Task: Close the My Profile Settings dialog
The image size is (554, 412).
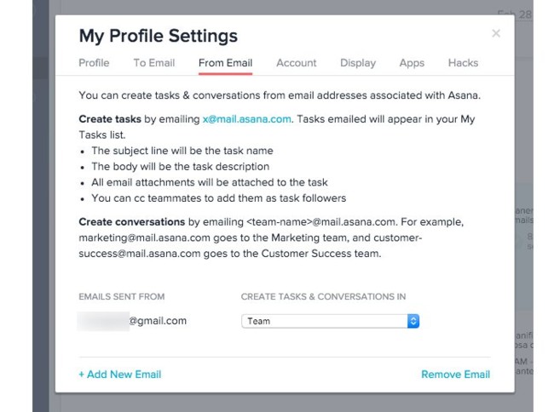Action: coord(496,33)
